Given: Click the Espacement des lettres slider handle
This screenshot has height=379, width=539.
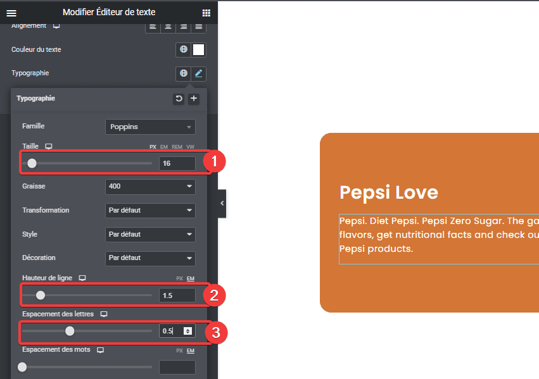Looking at the screenshot, I should point(70,331).
